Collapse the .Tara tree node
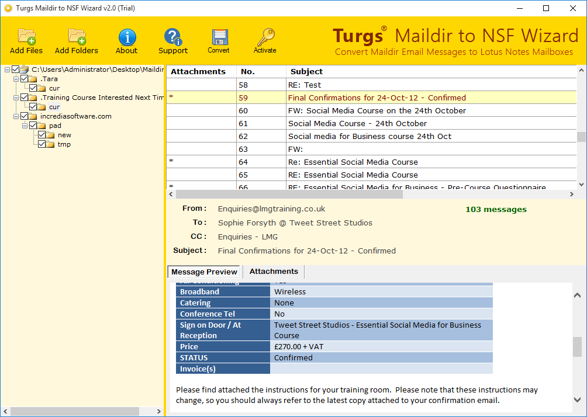587x417 pixels. point(16,79)
